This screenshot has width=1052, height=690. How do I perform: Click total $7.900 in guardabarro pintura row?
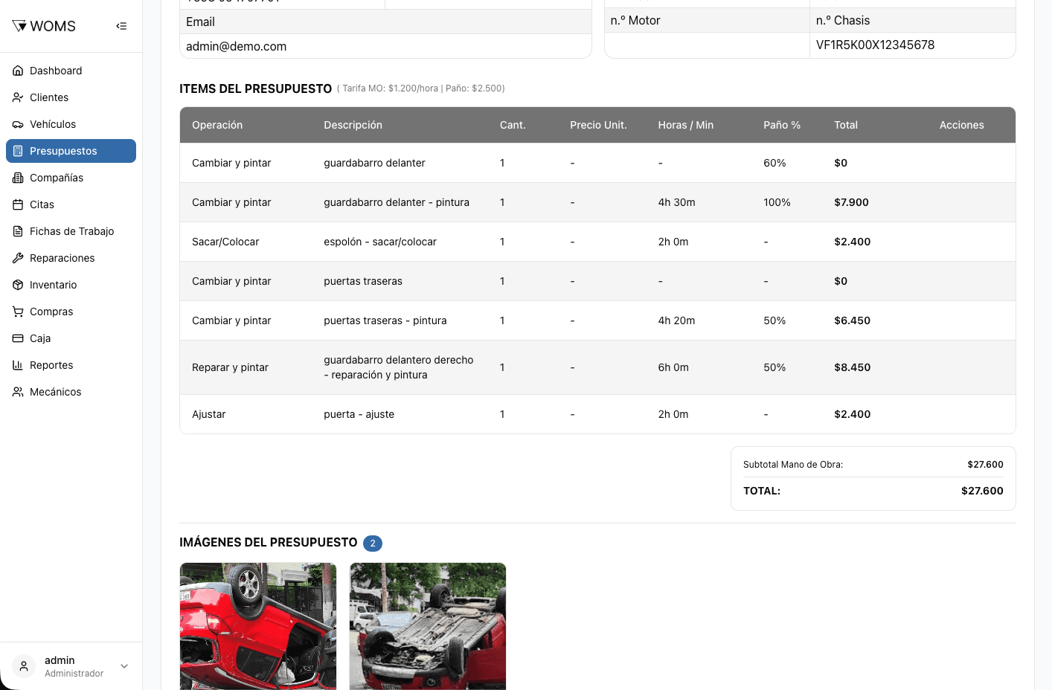click(851, 202)
